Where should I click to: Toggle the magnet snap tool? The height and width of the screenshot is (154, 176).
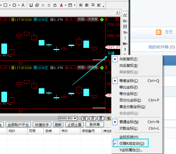31,5
